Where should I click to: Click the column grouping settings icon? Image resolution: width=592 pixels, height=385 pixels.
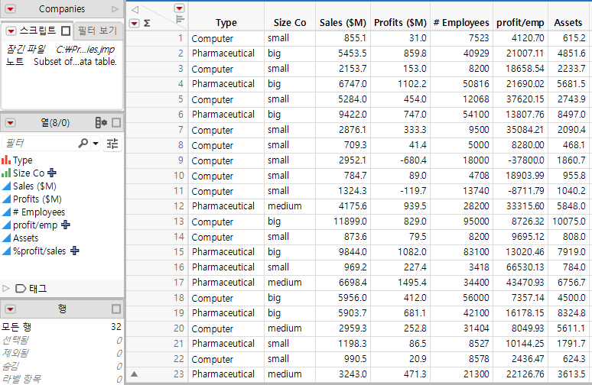coord(101,122)
